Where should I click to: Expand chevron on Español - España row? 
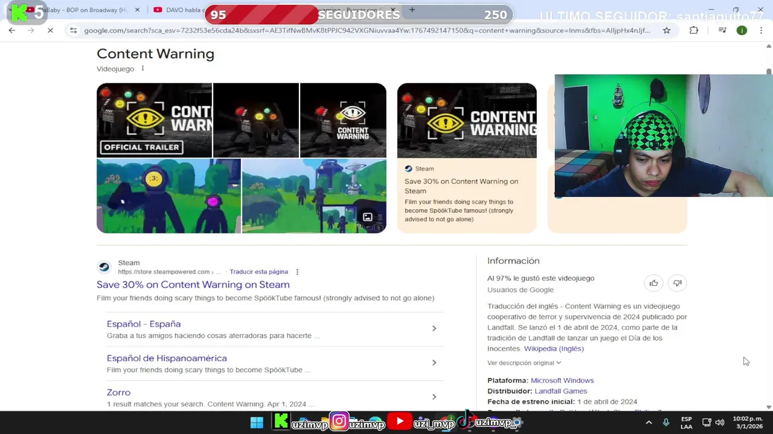(434, 329)
